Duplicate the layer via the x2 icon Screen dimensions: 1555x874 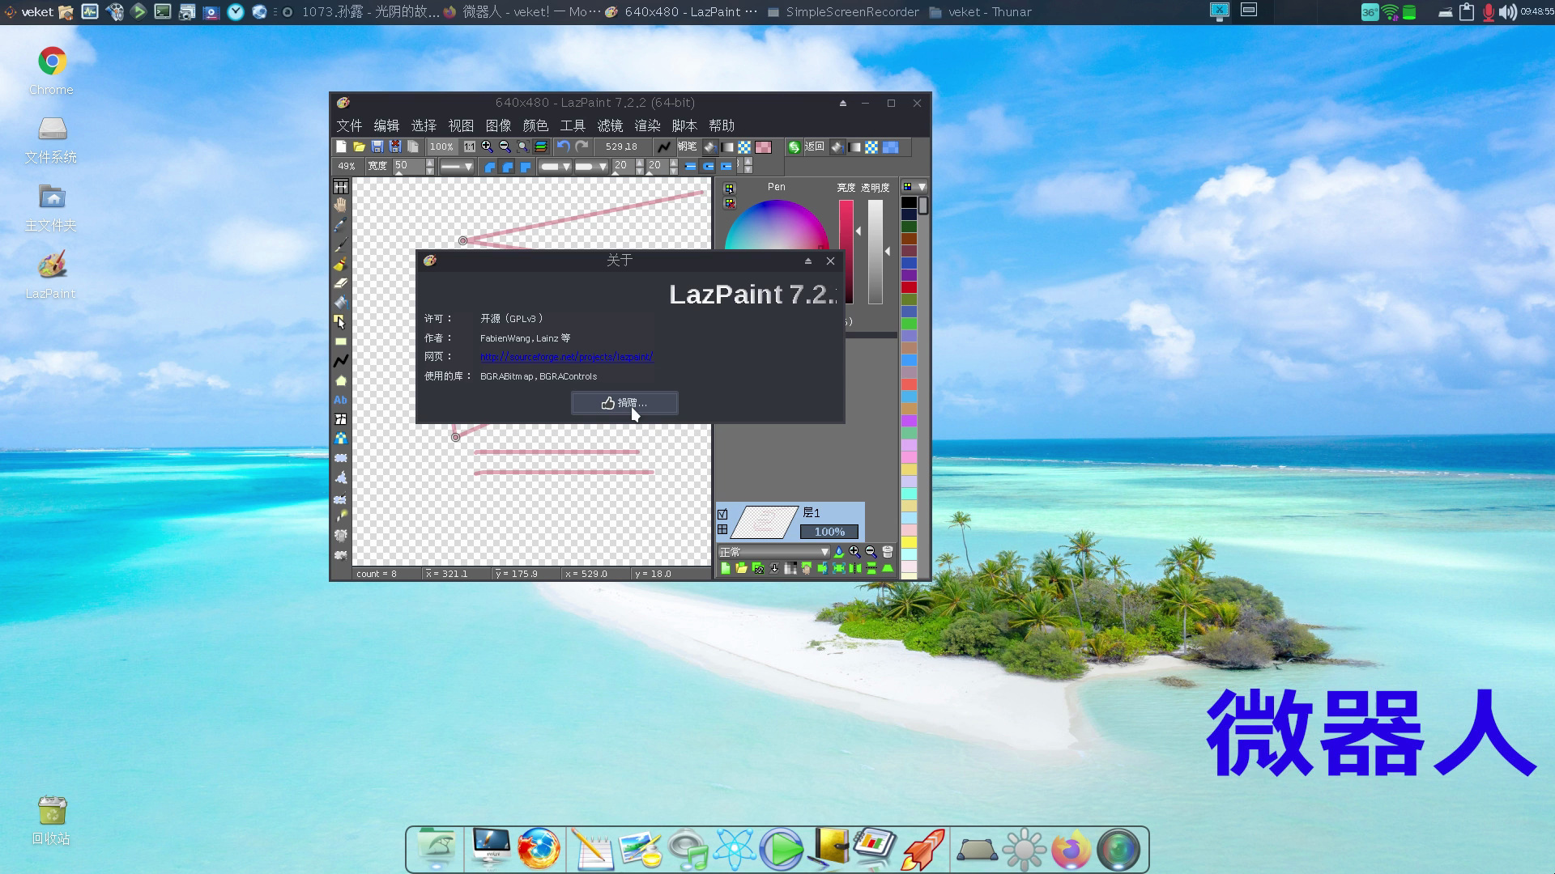[x=757, y=568]
